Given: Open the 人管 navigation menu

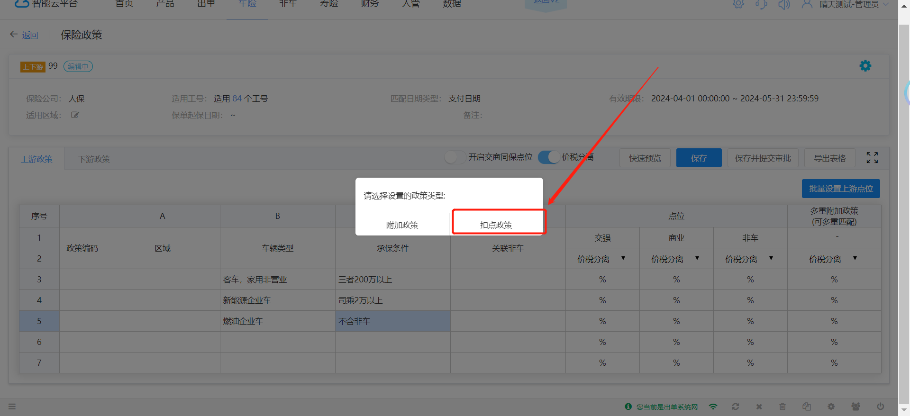Looking at the screenshot, I should pos(411,4).
